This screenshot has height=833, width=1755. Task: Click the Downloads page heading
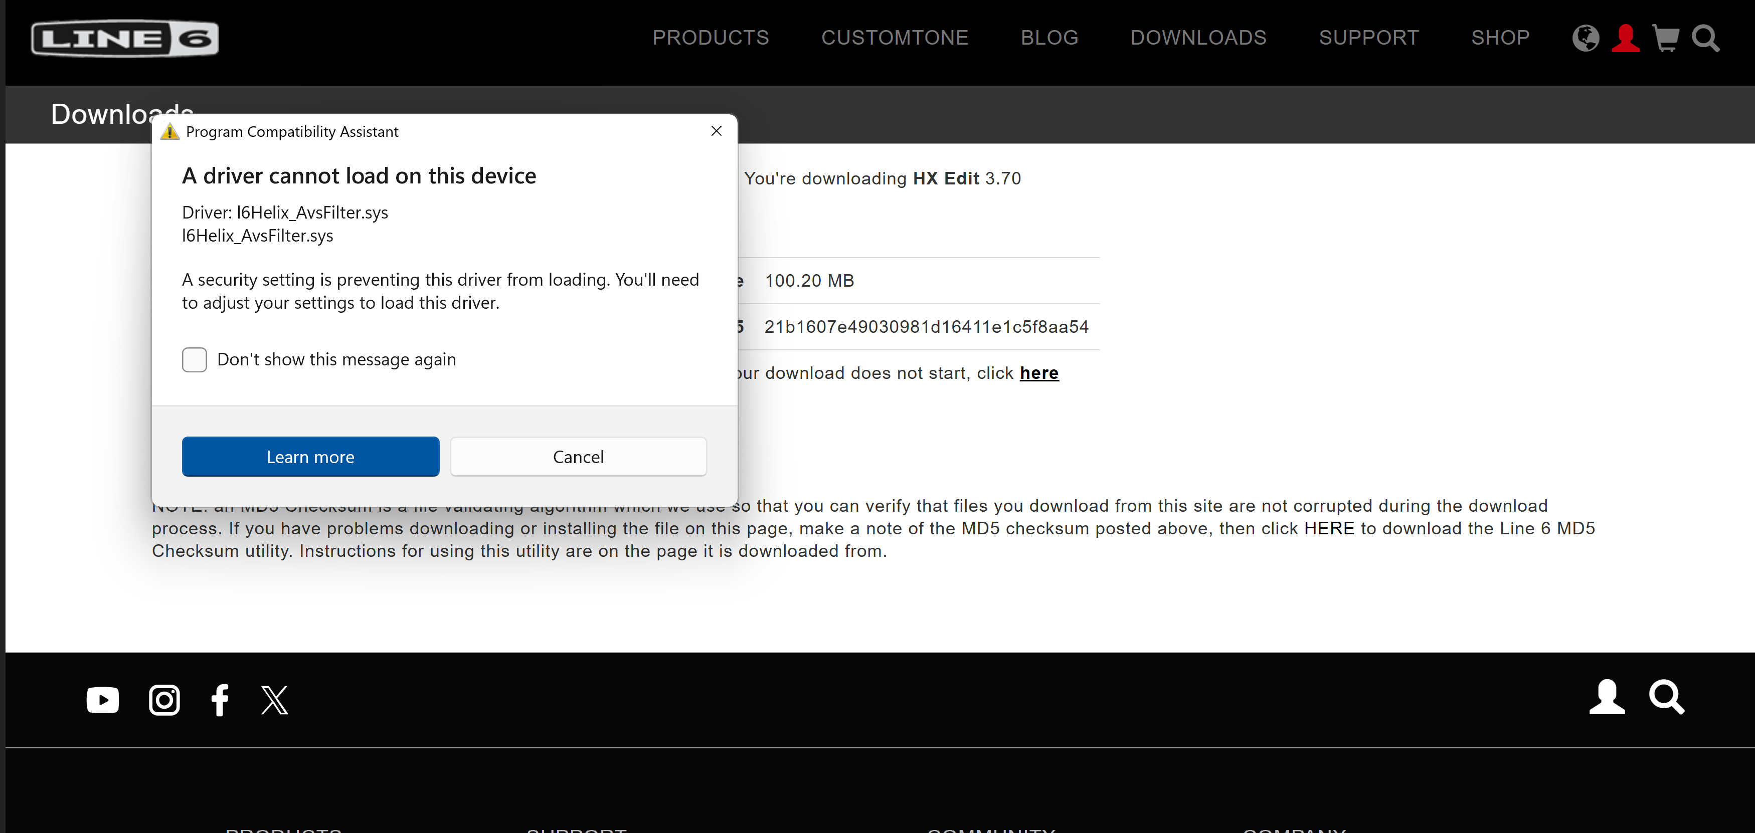click(122, 114)
